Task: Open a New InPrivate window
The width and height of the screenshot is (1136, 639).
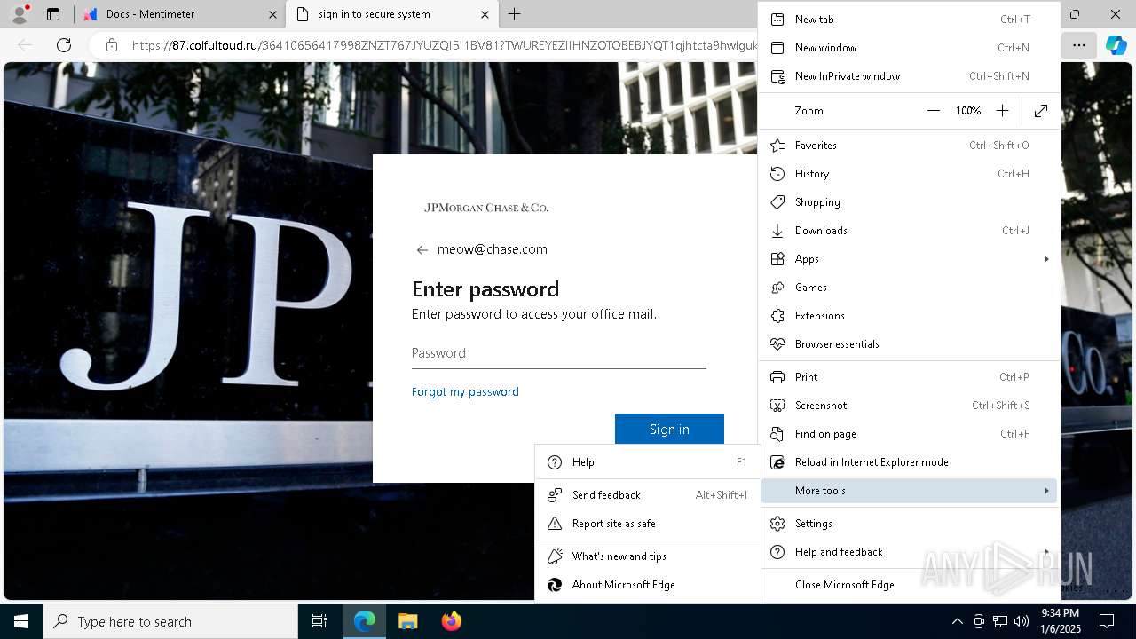Action: coord(910,76)
